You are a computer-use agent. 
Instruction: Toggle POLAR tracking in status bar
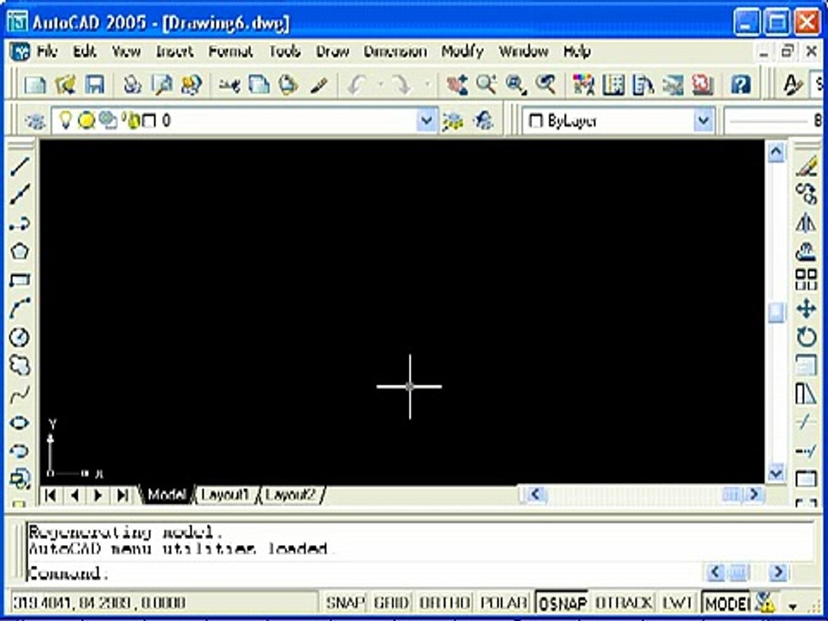[x=504, y=603]
